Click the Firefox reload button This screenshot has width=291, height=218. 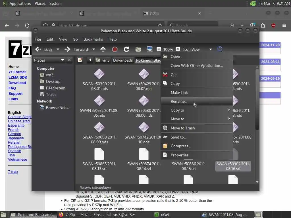[27, 25]
